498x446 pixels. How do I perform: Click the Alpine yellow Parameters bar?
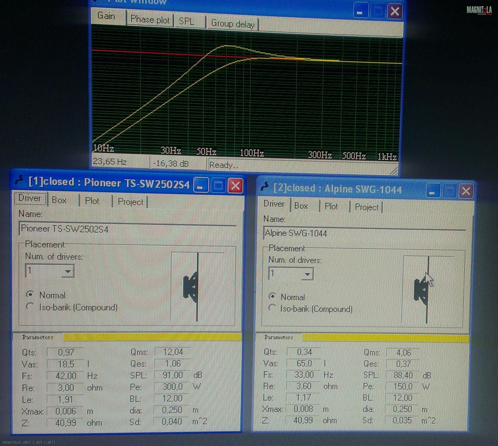tap(385, 338)
